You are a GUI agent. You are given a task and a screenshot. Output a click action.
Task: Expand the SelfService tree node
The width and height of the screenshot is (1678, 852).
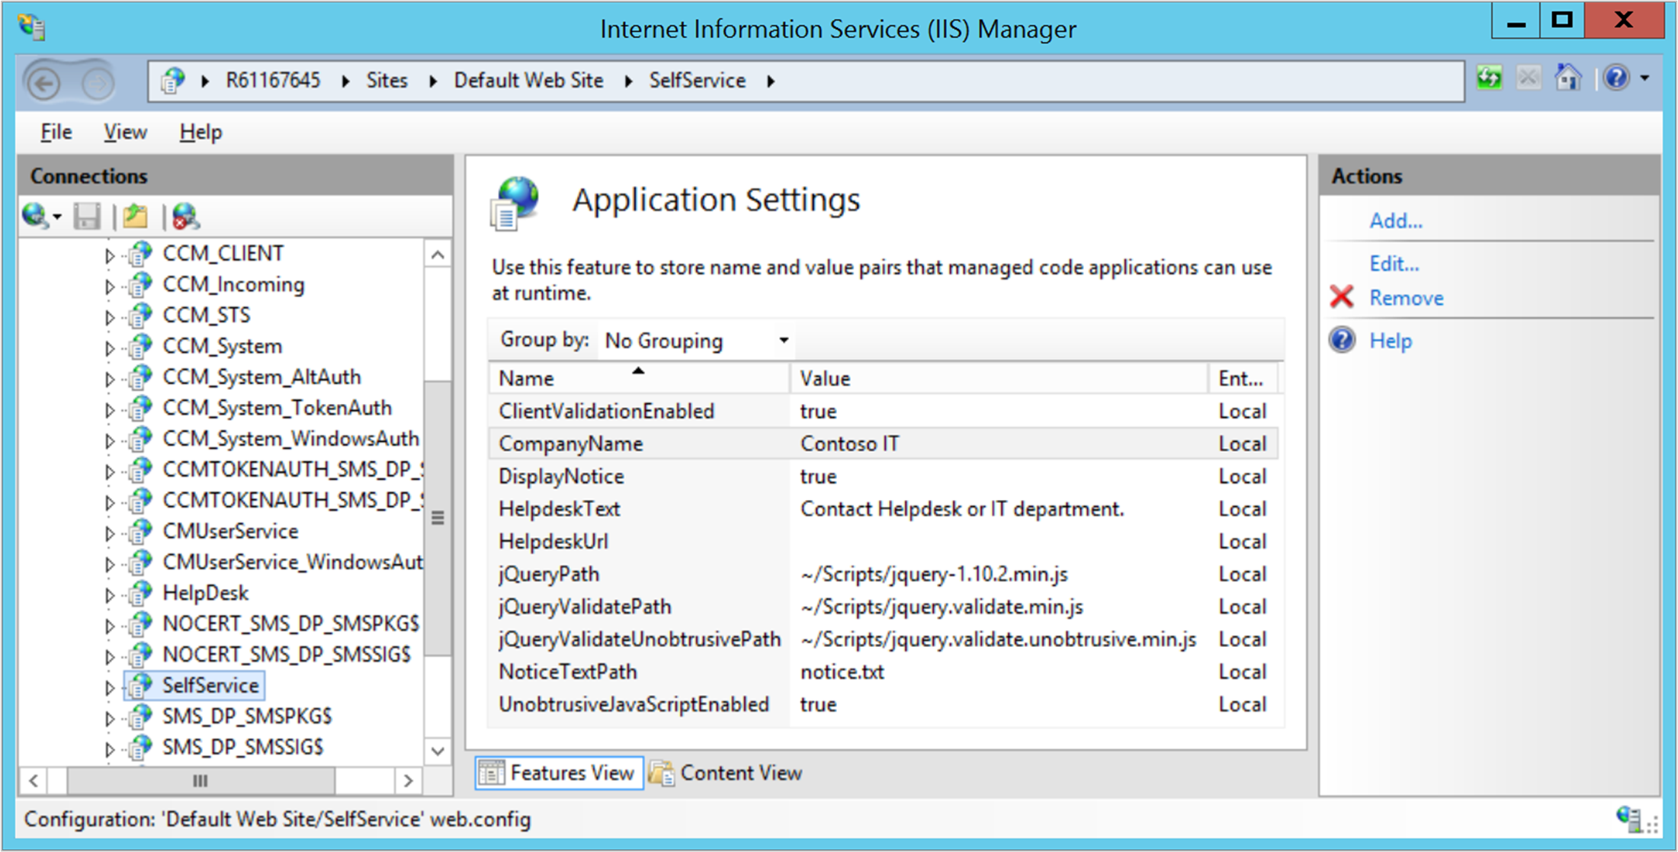109,687
